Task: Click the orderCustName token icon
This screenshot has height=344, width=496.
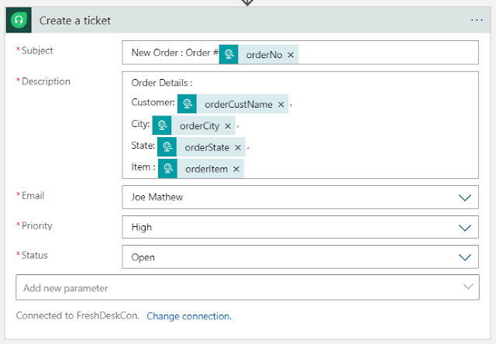Action: (x=187, y=104)
